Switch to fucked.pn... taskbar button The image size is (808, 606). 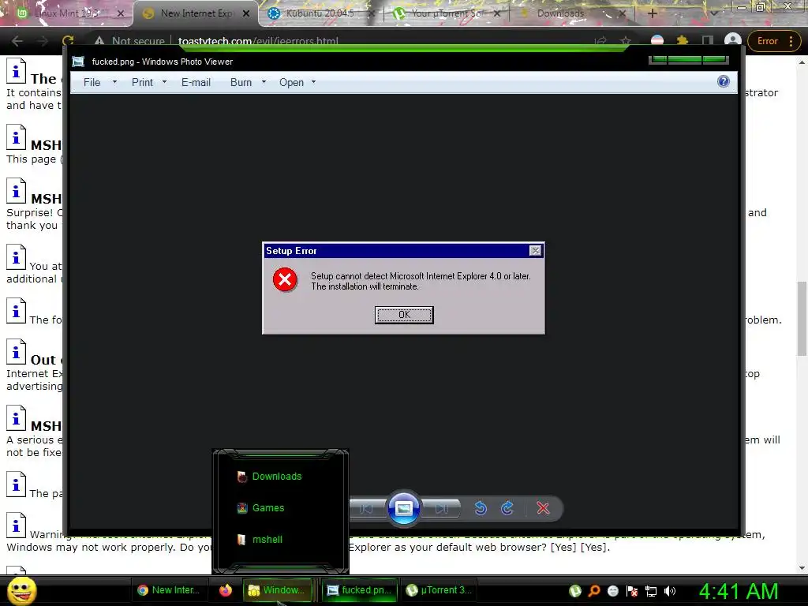coord(360,590)
